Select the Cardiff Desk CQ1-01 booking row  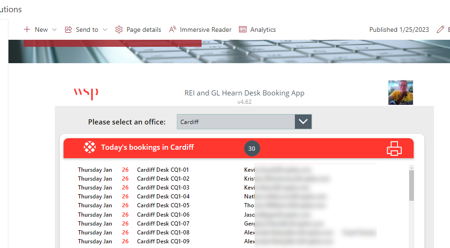pyautogui.click(x=235, y=170)
